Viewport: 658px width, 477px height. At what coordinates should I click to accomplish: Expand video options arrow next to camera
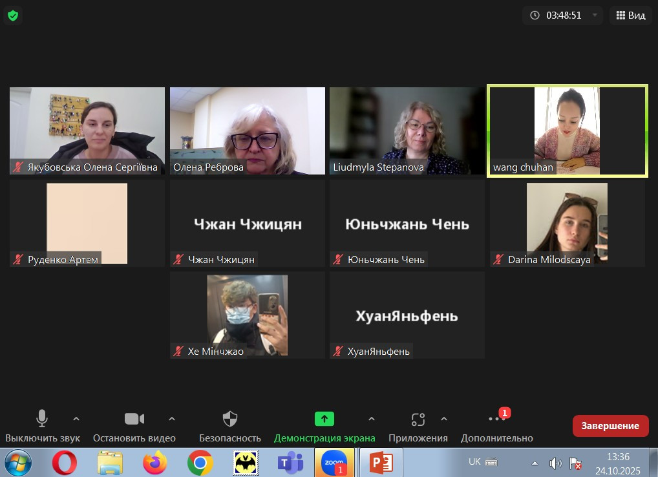pyautogui.click(x=172, y=419)
